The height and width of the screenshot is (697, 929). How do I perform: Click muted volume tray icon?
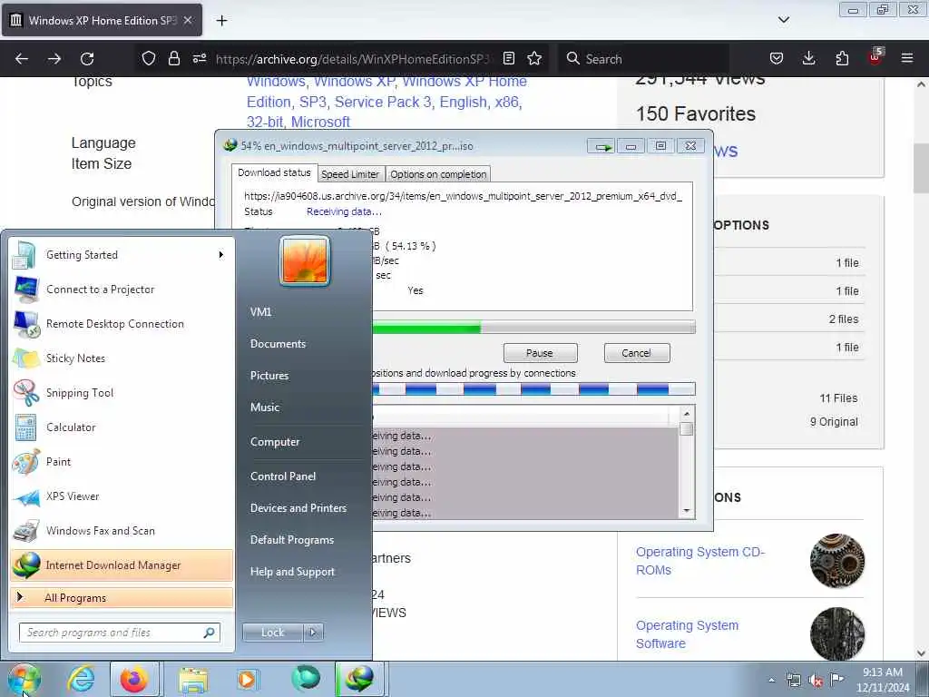[x=816, y=681]
